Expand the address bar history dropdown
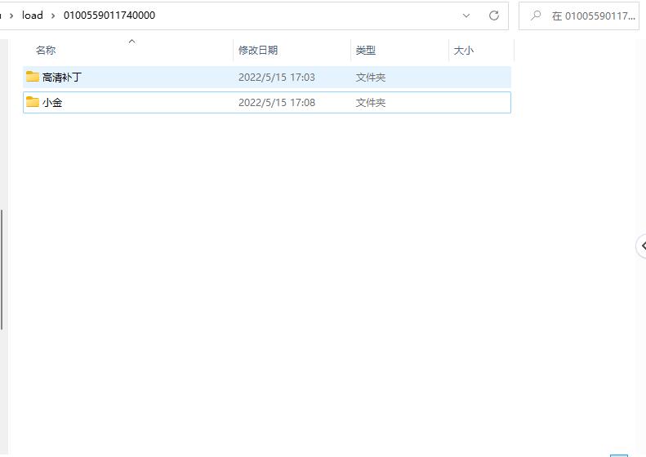Image resolution: width=646 pixels, height=457 pixels. (x=466, y=16)
